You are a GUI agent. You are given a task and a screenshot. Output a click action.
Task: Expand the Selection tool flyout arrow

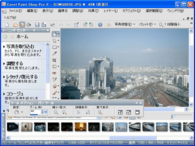pos(58,47)
